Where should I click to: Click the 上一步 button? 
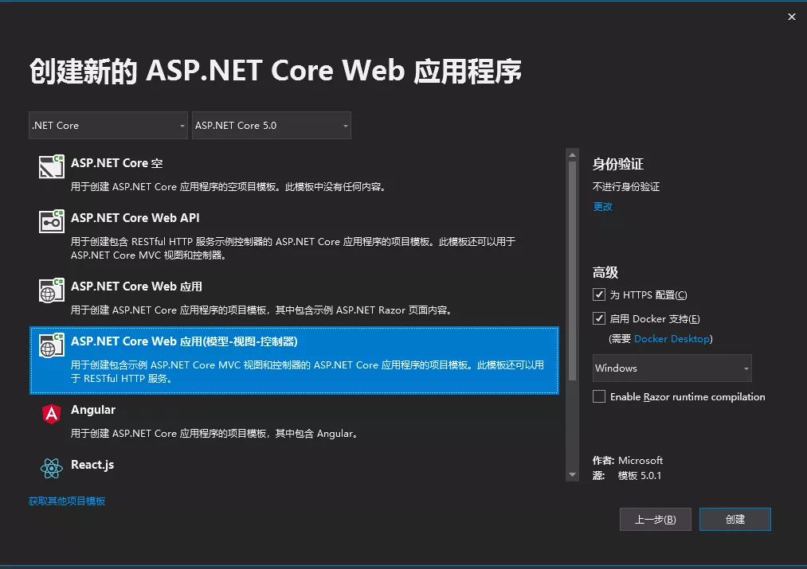655,519
